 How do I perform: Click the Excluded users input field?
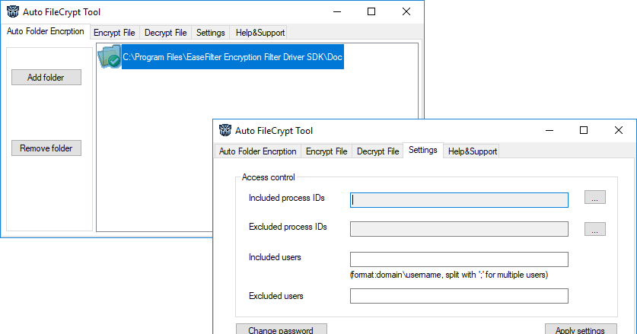459,296
